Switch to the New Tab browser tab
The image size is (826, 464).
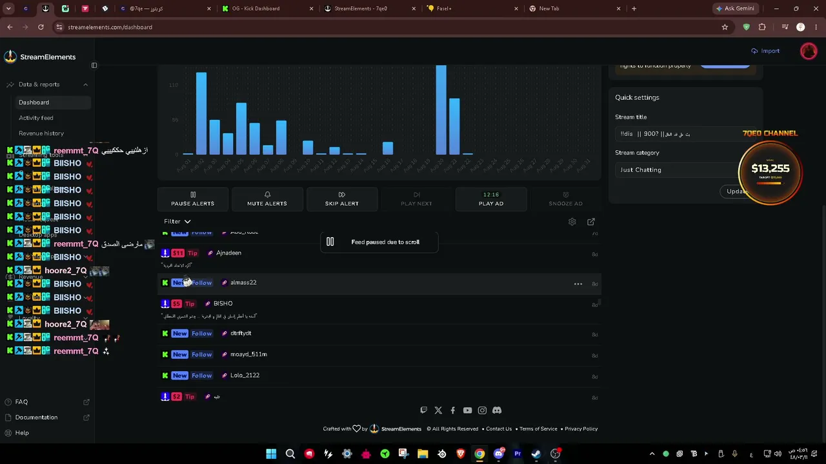(575, 8)
